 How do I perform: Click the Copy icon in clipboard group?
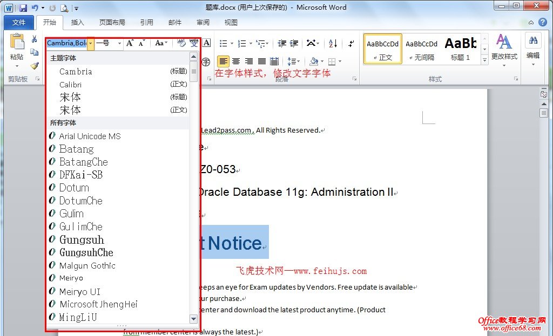click(34, 52)
